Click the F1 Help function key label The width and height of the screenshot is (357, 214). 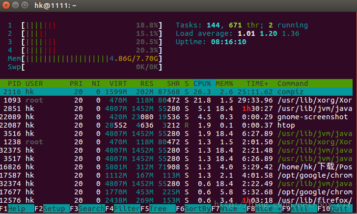point(17,209)
